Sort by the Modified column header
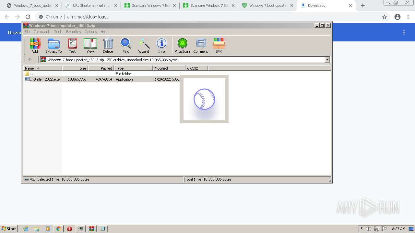This screenshot has width=415, height=233. [169, 68]
